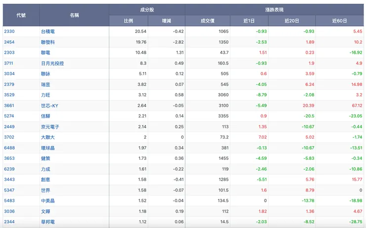Open the 聯電 stock link
The height and width of the screenshot is (228, 366).
tap(46, 53)
